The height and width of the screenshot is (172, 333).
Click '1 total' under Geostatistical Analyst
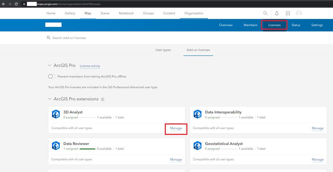coord(261,149)
